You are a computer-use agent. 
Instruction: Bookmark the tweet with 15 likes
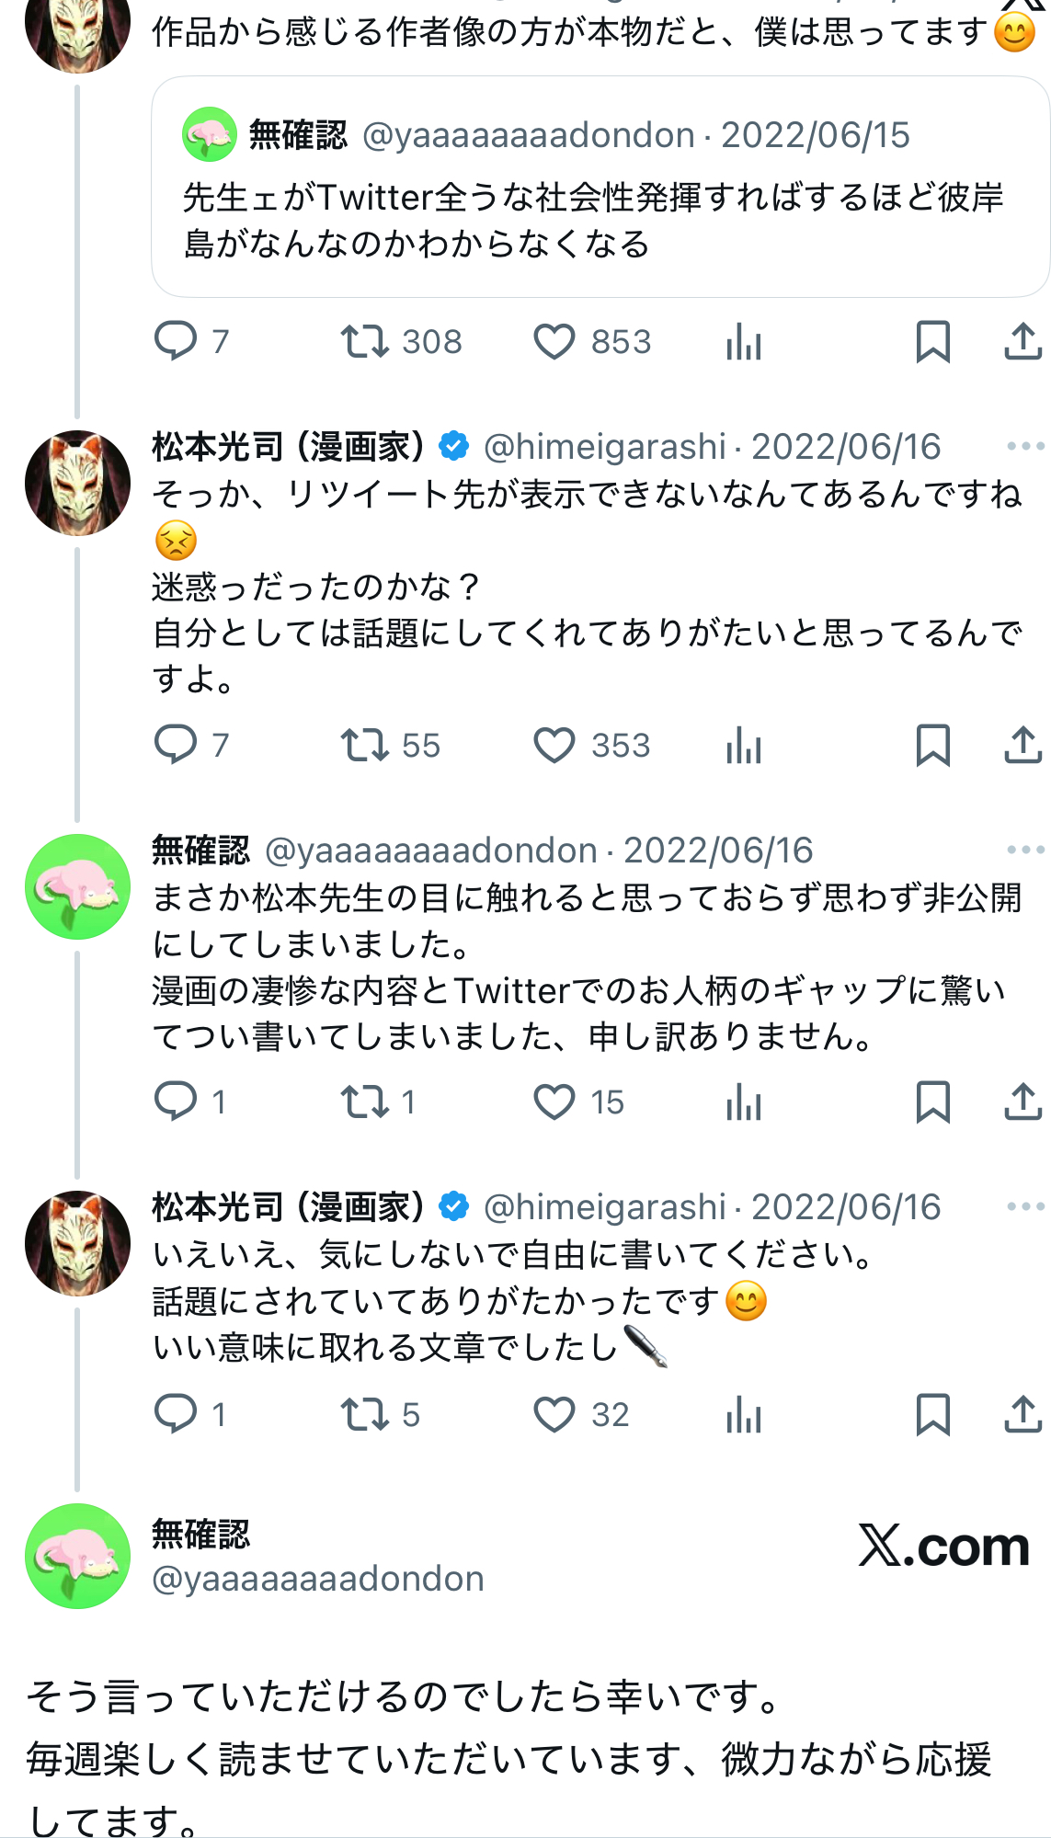[x=932, y=1102]
